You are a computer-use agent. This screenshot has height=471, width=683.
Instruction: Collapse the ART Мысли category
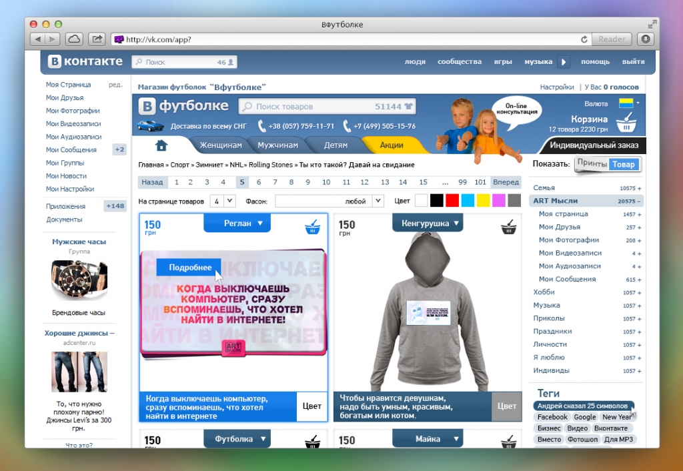(x=639, y=201)
